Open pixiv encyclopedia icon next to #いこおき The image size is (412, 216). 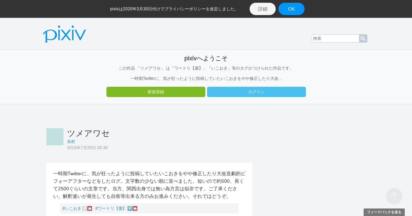[x=84, y=208]
